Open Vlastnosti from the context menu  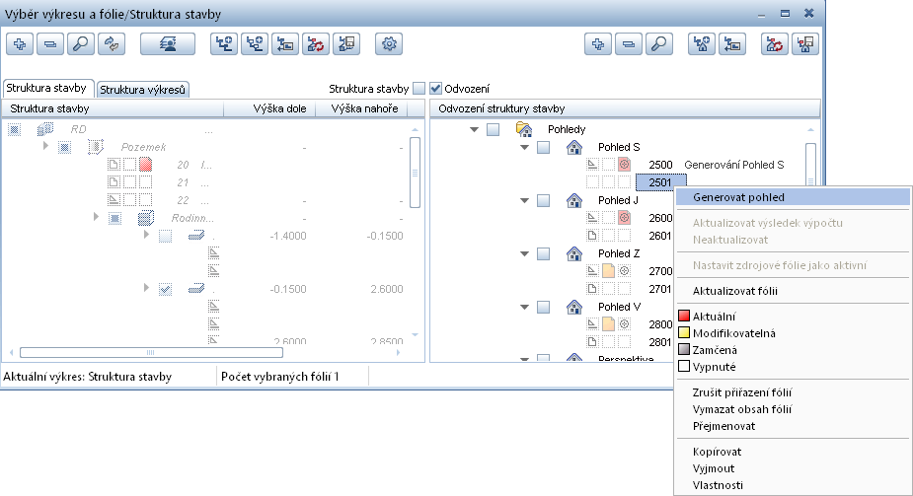coord(793,485)
